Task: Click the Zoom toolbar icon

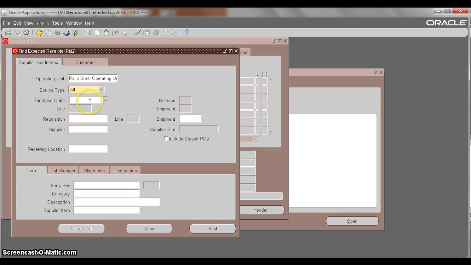Action: [x=146, y=33]
